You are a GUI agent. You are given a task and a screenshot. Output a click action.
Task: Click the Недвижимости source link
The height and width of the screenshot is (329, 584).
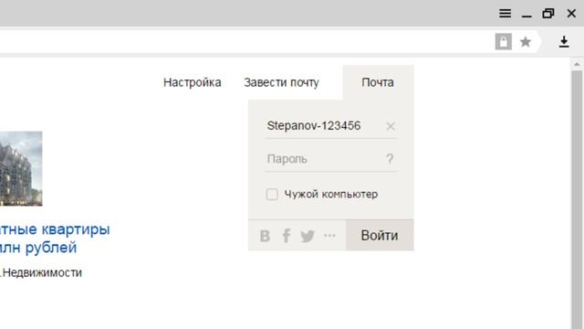click(x=41, y=273)
